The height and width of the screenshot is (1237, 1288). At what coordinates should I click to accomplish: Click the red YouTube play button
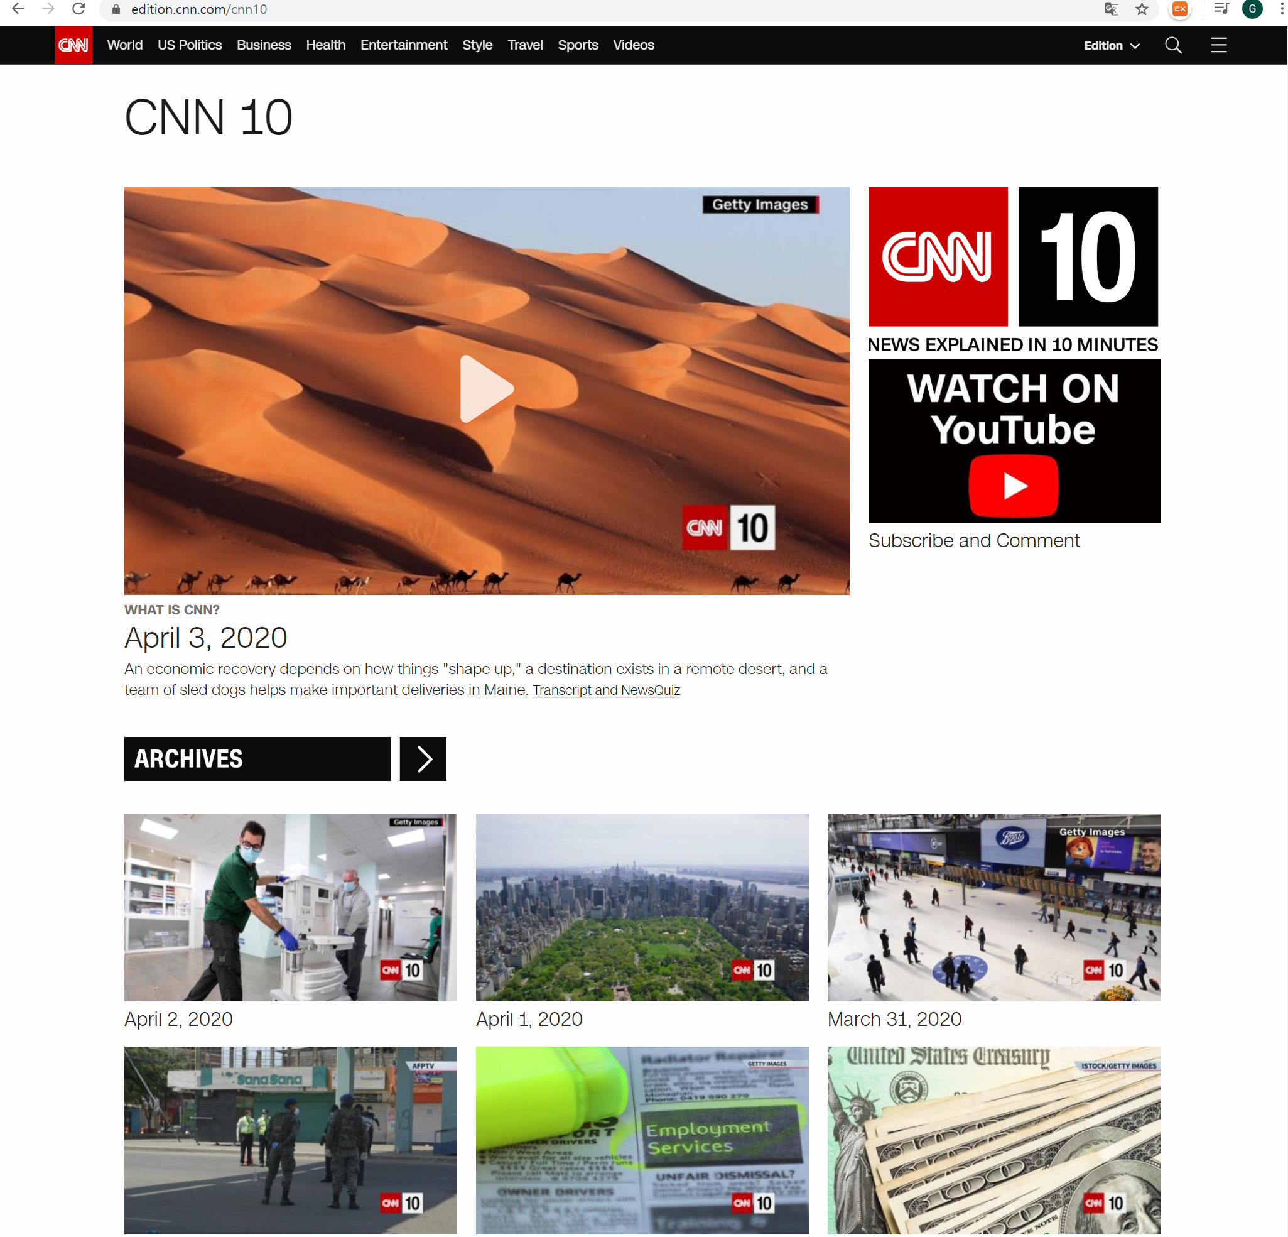point(1014,486)
